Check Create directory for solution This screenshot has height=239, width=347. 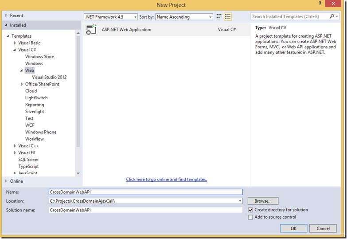click(x=250, y=210)
